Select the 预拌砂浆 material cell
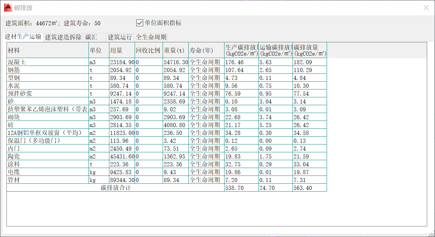The width and height of the screenshot is (435, 237). (x=47, y=94)
